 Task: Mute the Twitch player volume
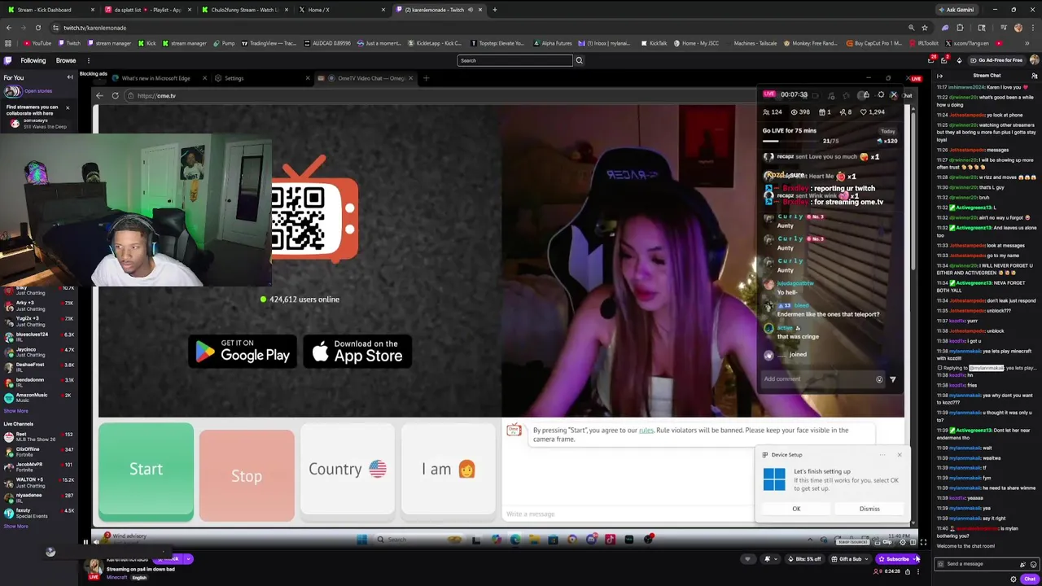pyautogui.click(x=97, y=542)
